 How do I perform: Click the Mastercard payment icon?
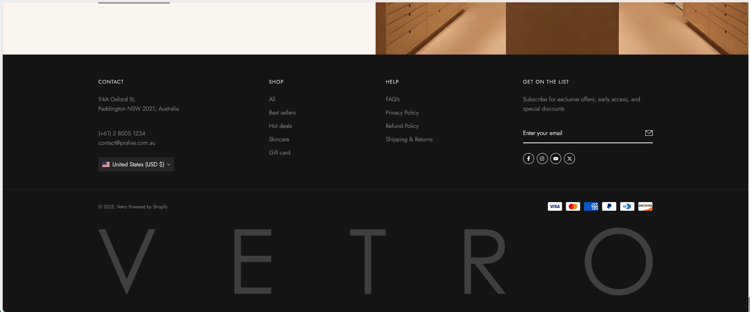tap(573, 206)
